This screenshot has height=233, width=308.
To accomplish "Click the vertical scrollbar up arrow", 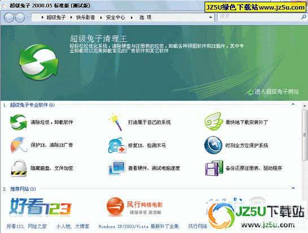I will 305,106.
